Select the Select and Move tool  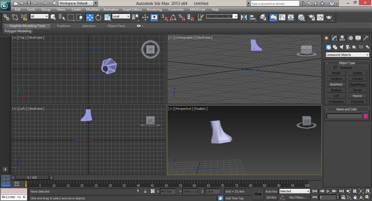tap(90, 17)
